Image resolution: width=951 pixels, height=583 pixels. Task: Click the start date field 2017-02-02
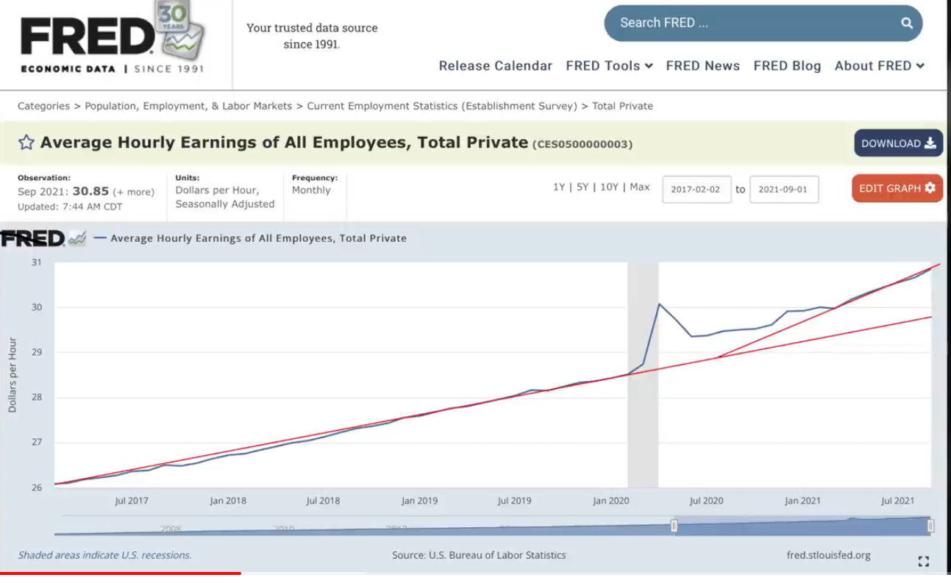point(697,190)
